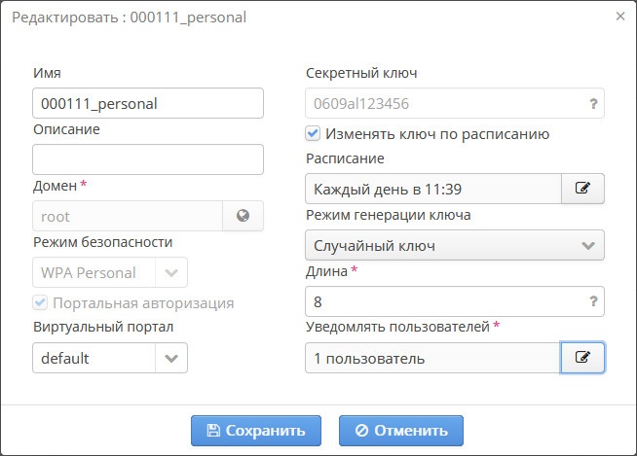Click the edit icon next to Расписание
Screen dimensions: 637x456
click(x=582, y=189)
